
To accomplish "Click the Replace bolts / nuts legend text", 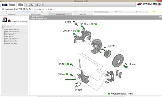I will click(x=121, y=94).
